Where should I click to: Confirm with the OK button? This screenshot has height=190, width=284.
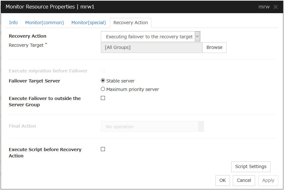223,180
